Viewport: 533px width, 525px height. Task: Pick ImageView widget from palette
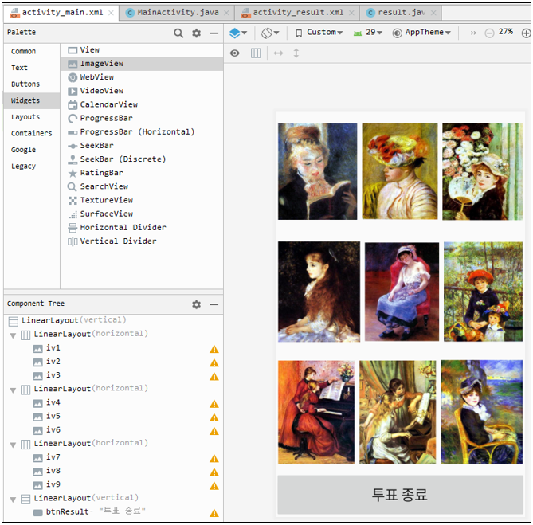[x=142, y=64]
